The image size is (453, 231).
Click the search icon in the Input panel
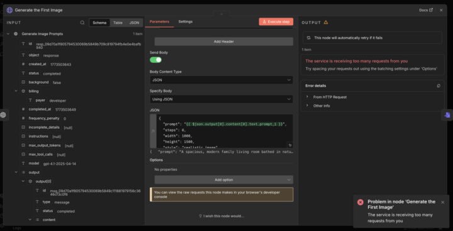pos(82,23)
